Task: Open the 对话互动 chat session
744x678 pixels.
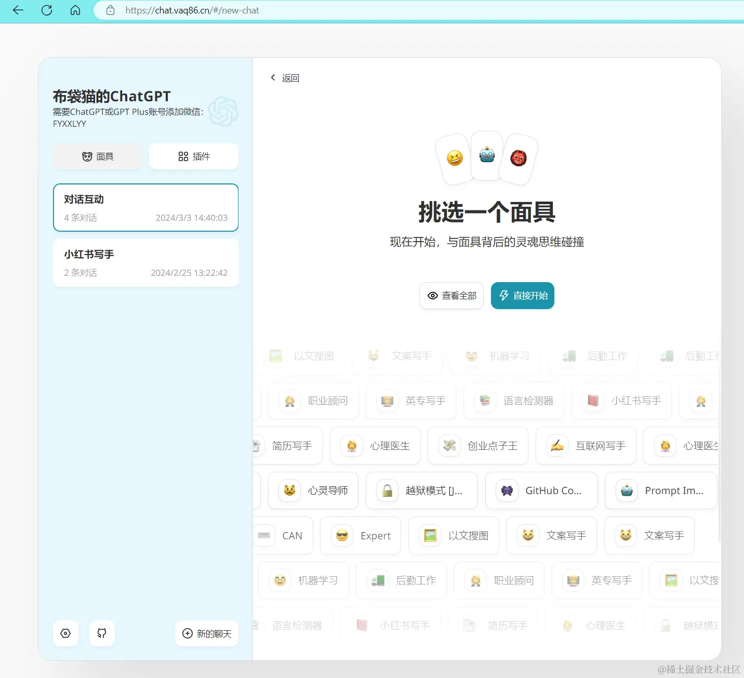Action: (x=145, y=207)
